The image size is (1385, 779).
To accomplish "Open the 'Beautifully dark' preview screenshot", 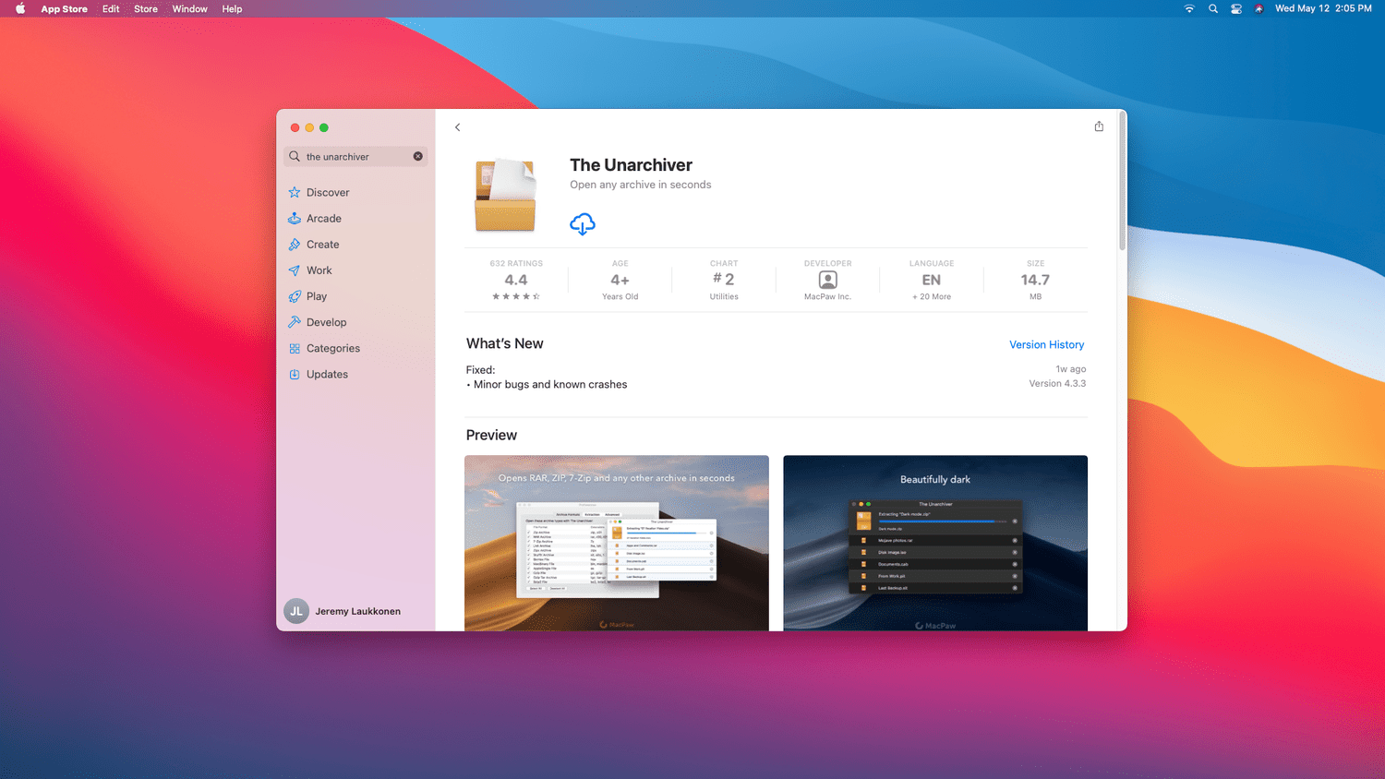I will tap(934, 543).
